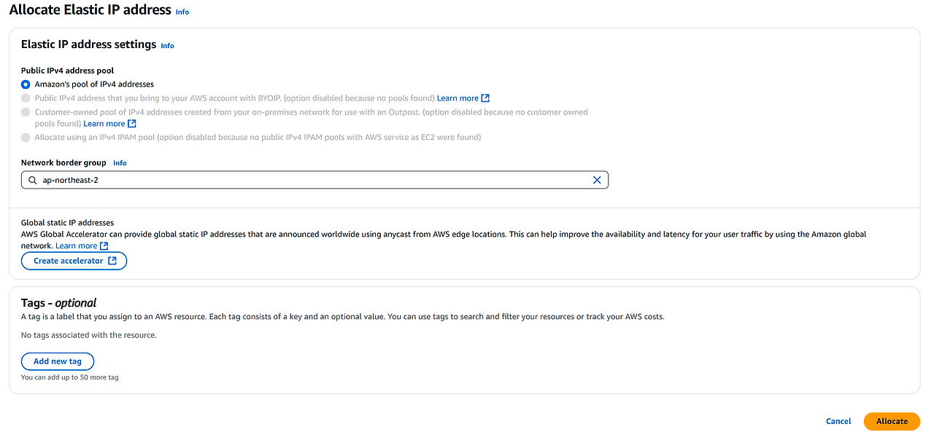Select Amazon's pool of IPv4 addresses radio

tap(26, 85)
